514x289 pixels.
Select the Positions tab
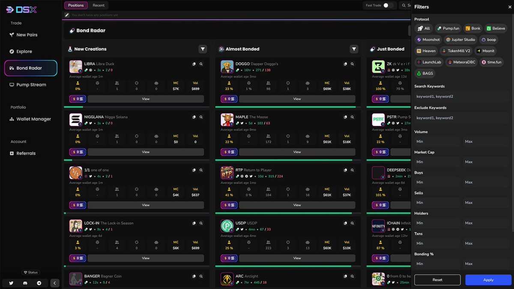coord(76,5)
